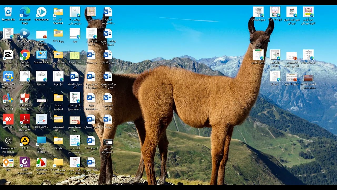
Task: Open the روابط Word document
Action: click(108, 119)
